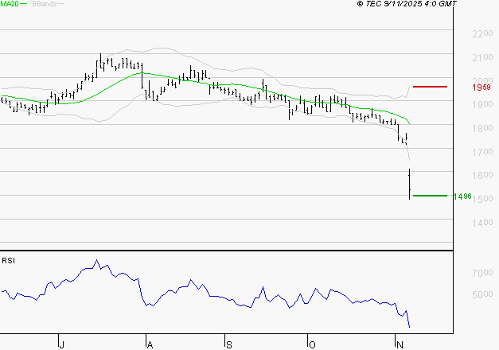Viewport: 499px width, 350px height.
Task: Click the 1600 price axis label
Action: [x=482, y=175]
